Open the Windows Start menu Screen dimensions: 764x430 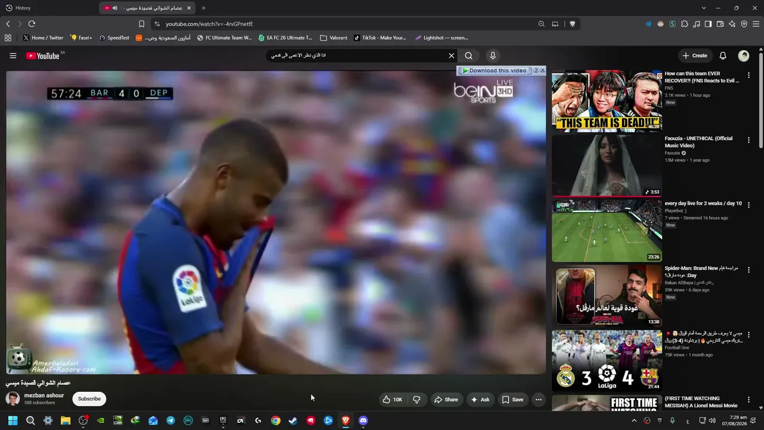13,420
